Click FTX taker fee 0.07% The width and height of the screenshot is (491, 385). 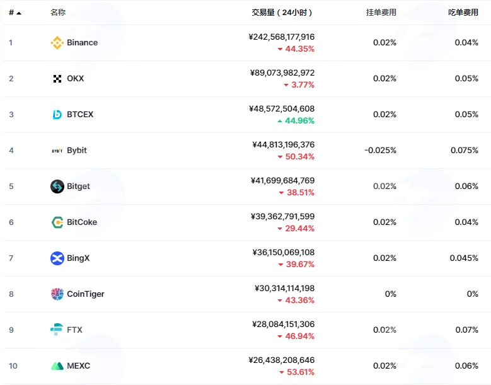click(x=467, y=330)
